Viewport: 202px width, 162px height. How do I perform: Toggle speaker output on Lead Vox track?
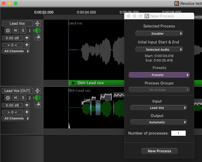coord(37,30)
